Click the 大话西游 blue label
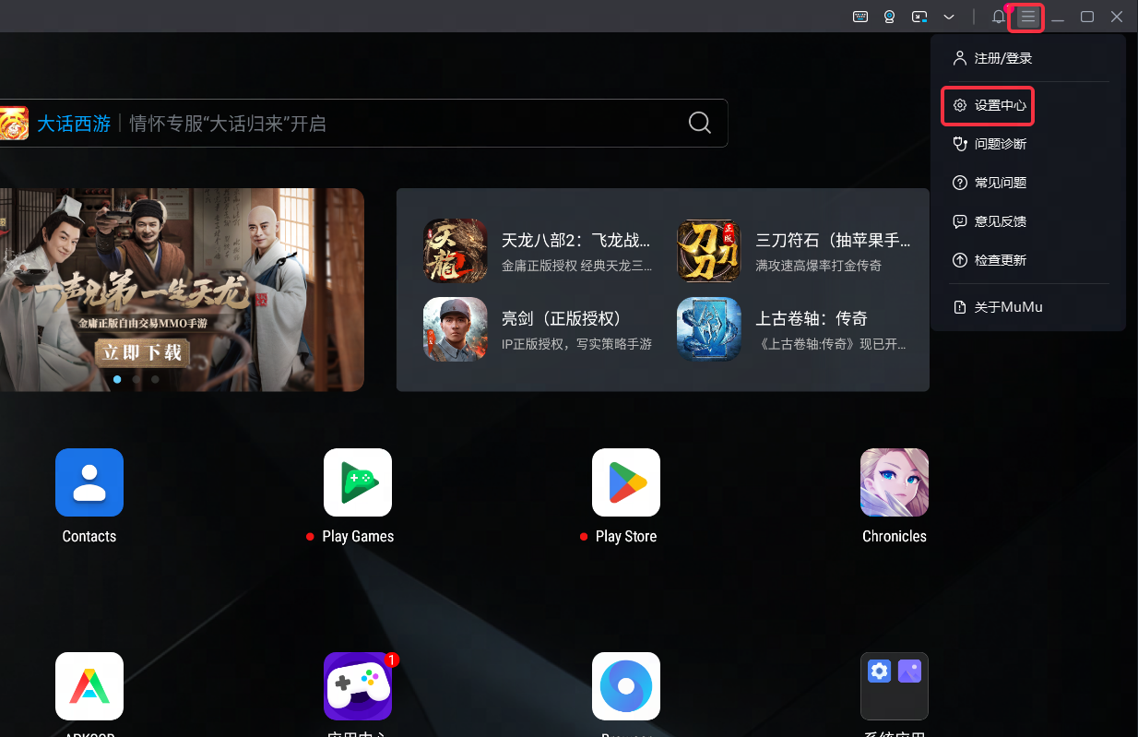Screen dimensions: 1138x737 [74, 124]
